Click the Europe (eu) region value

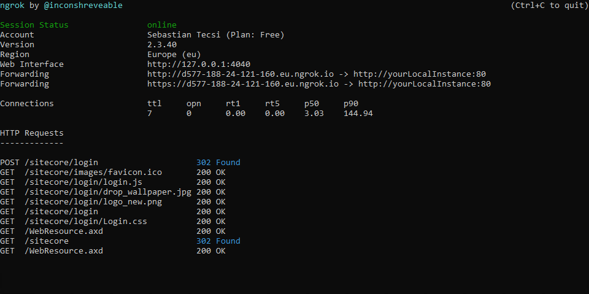point(174,55)
